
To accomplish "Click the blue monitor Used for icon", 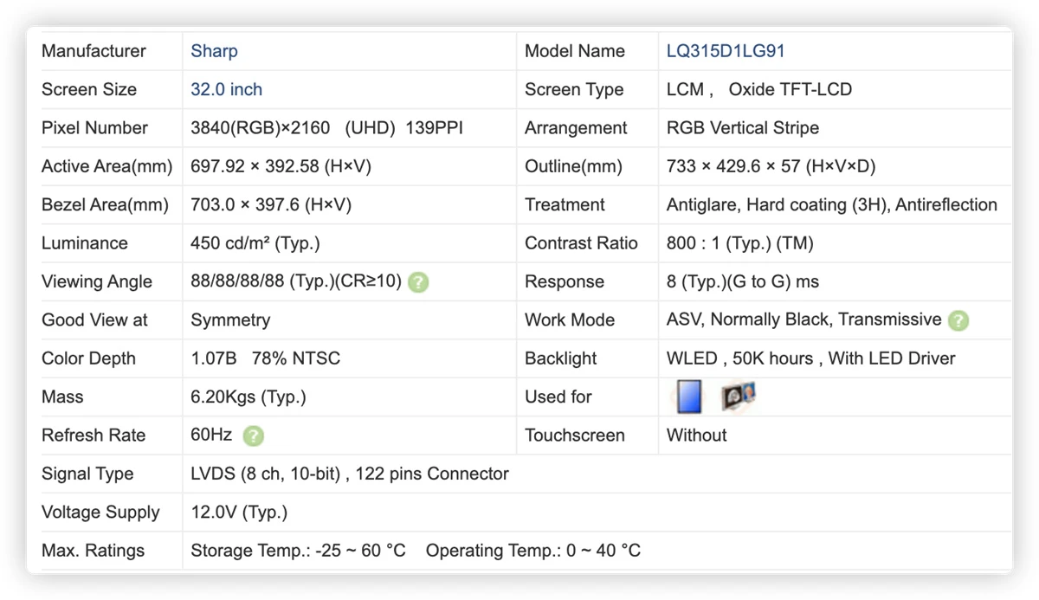I will (689, 397).
